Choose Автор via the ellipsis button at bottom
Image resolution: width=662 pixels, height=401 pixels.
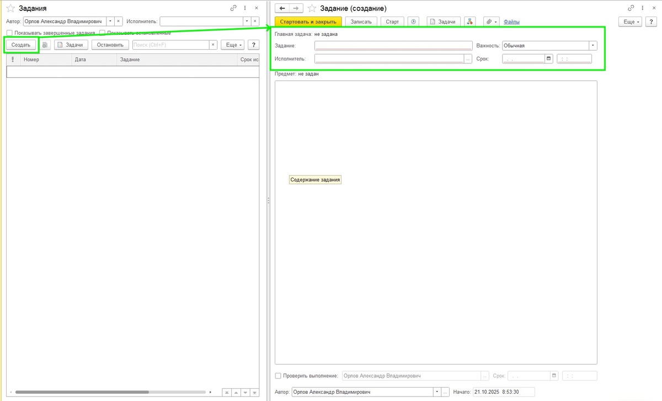[446, 392]
